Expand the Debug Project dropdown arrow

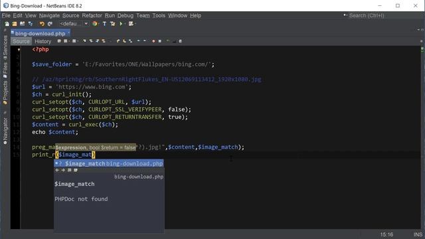pos(135,24)
